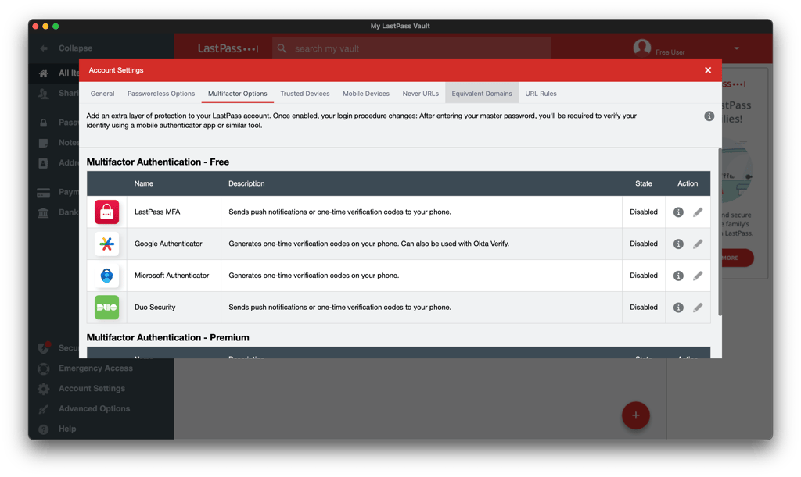Click the 'Google Authenticator' name cell
This screenshot has height=477, width=801.
coord(168,244)
